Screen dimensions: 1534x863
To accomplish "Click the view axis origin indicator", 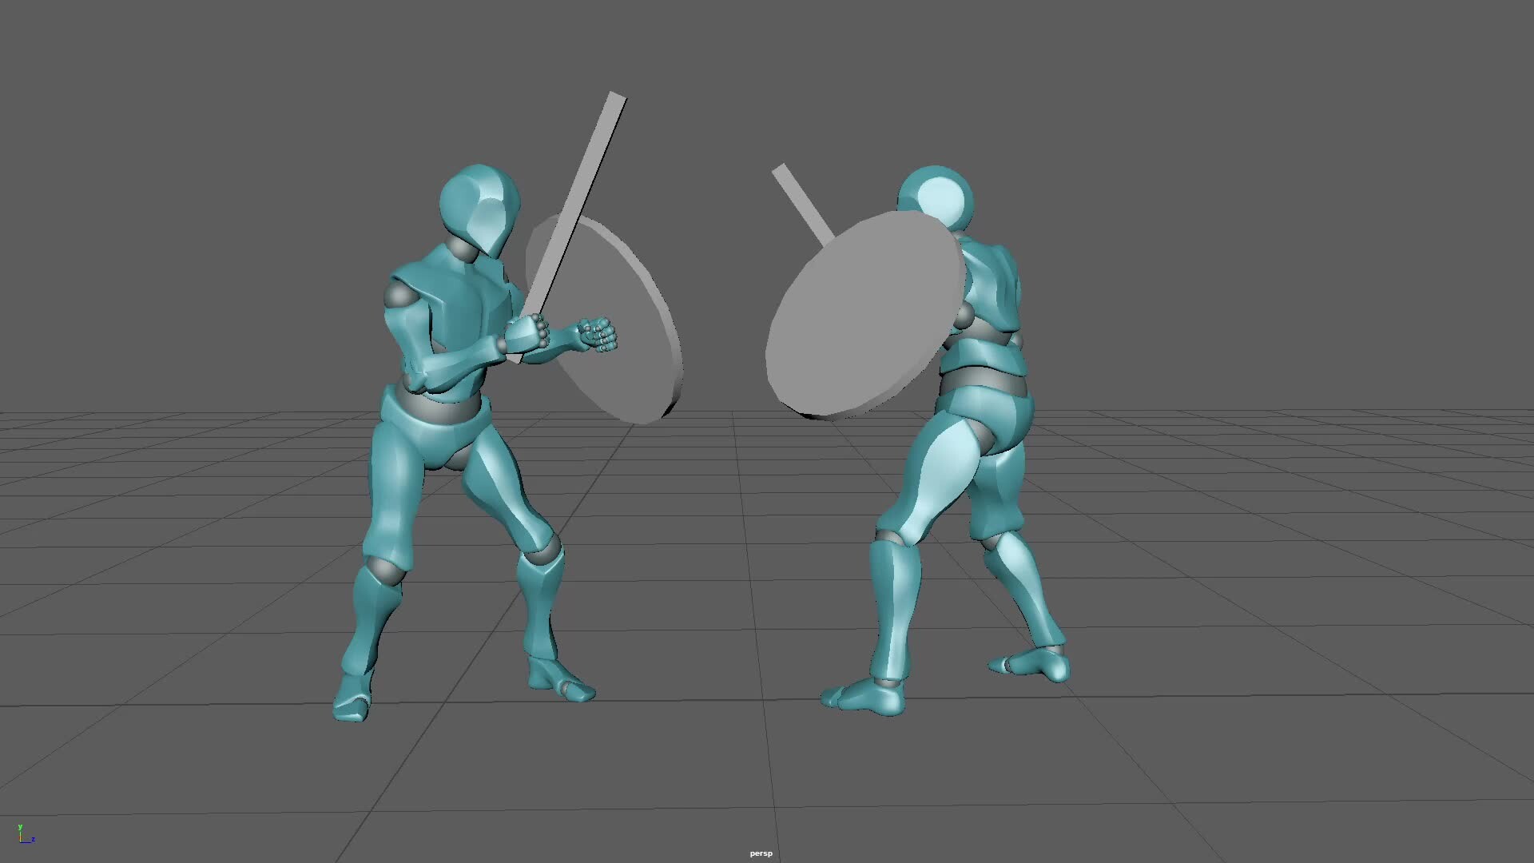I will 20,842.
